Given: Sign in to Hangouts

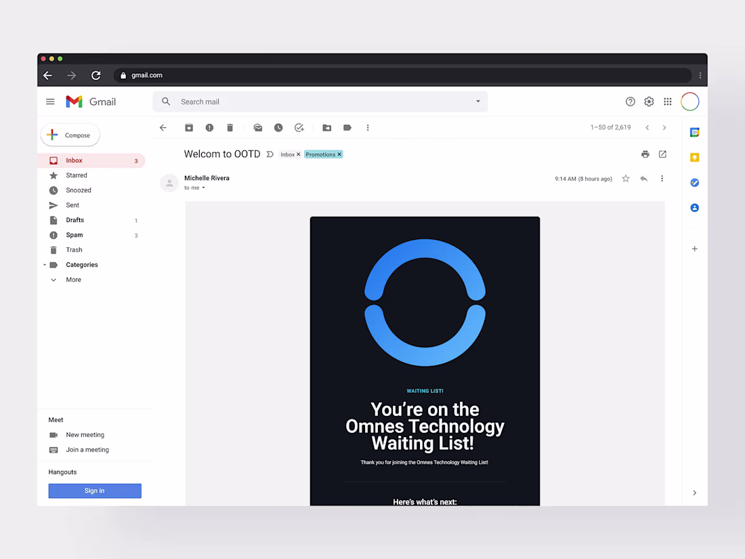Looking at the screenshot, I should [95, 491].
